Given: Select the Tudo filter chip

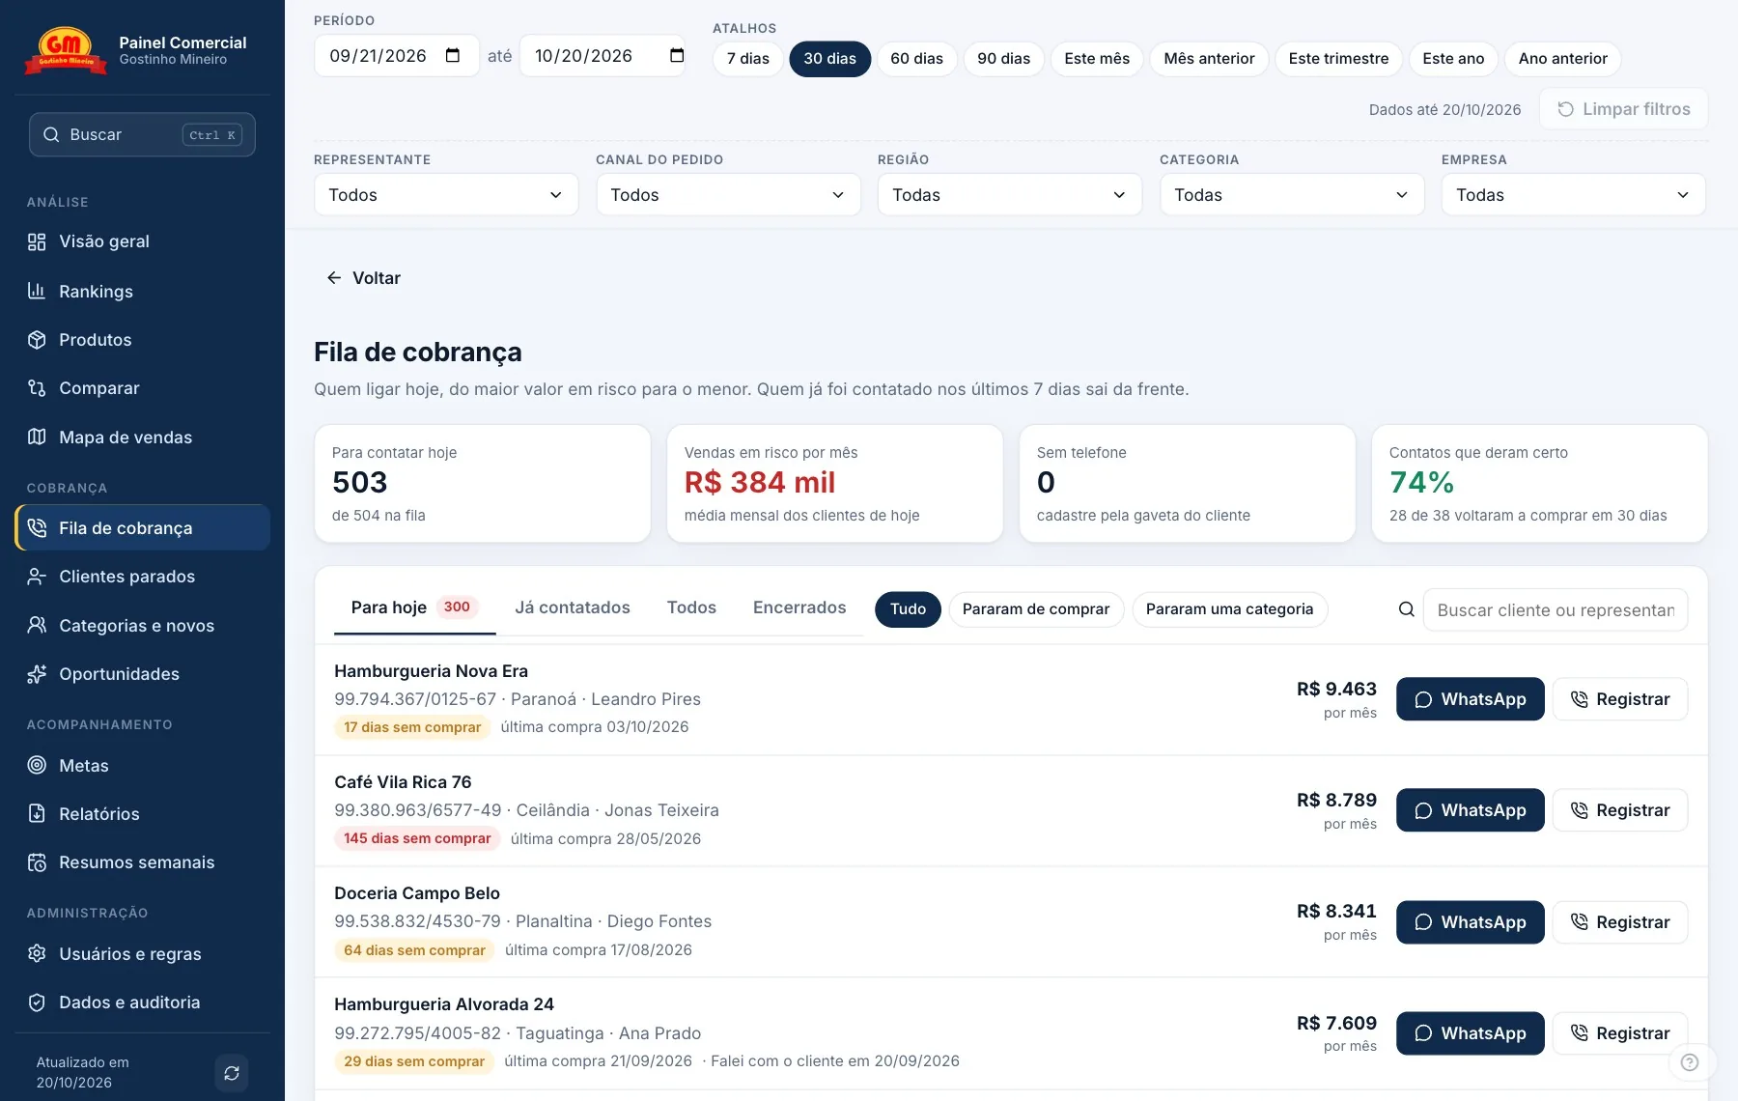Looking at the screenshot, I should [909, 609].
